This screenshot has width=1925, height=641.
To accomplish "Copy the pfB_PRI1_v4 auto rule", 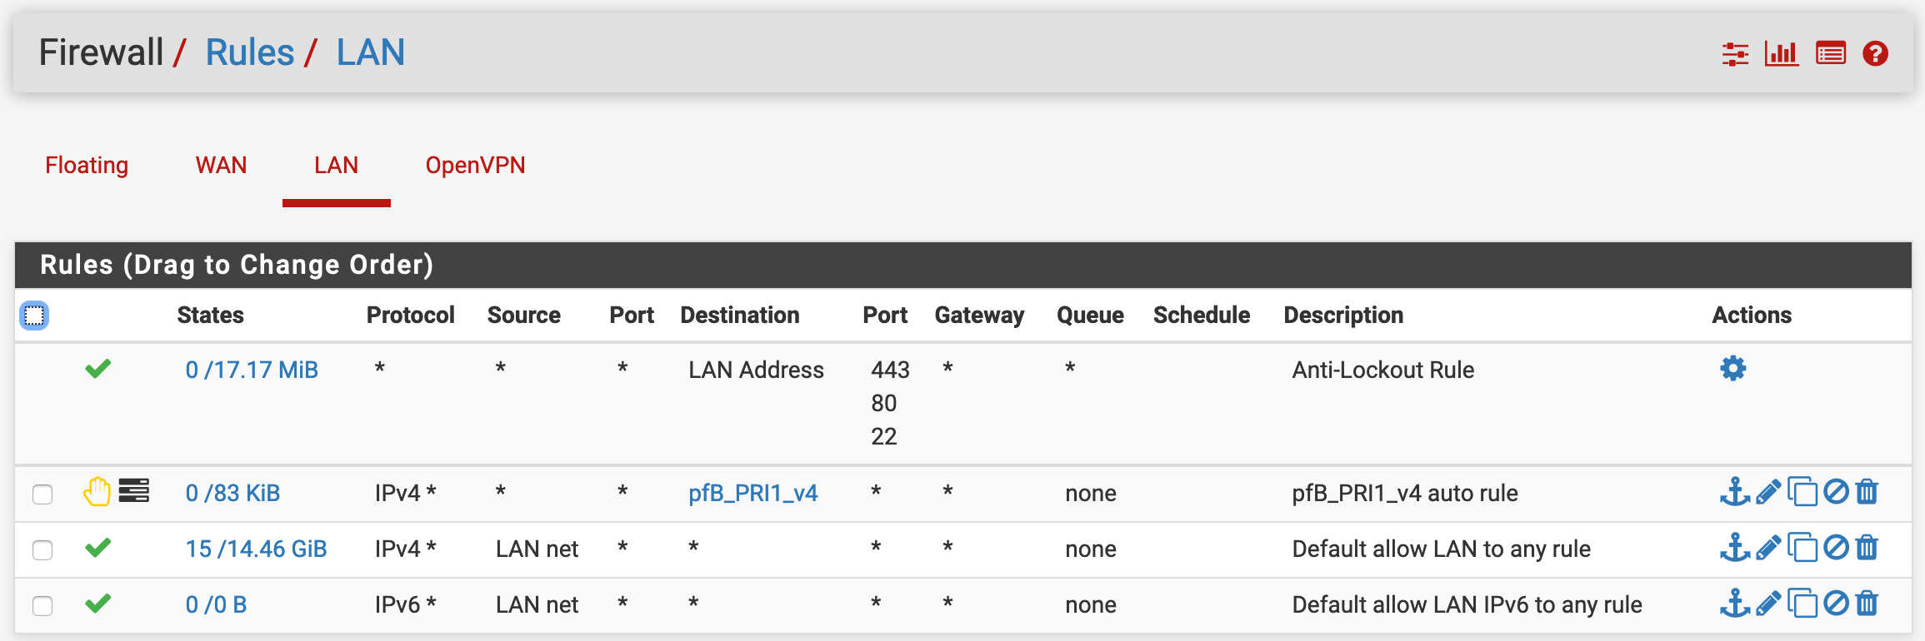I will [x=1802, y=492].
